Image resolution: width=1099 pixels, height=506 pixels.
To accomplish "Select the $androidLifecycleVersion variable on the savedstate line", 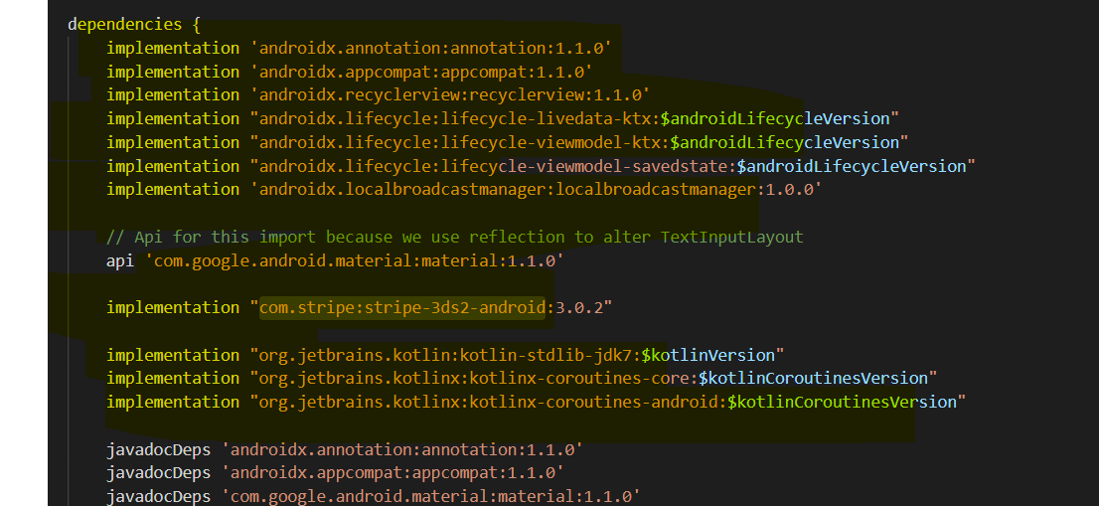I will coord(851,166).
